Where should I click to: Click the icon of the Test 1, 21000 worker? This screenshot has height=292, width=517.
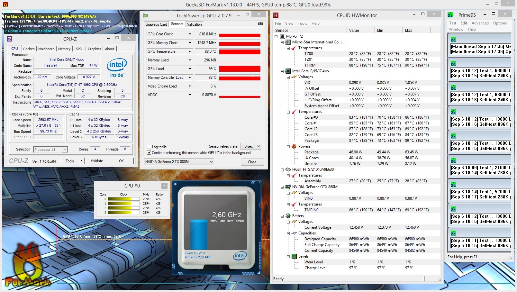453,160
